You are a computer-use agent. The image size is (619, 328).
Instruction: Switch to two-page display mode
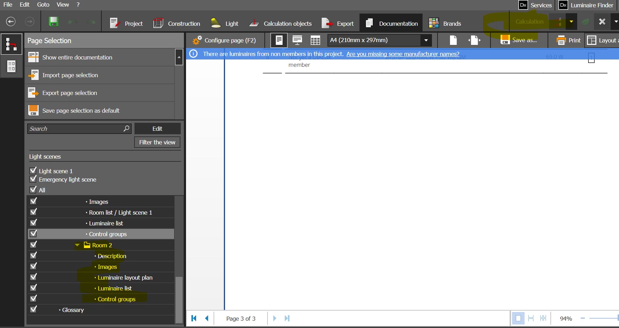click(531, 318)
